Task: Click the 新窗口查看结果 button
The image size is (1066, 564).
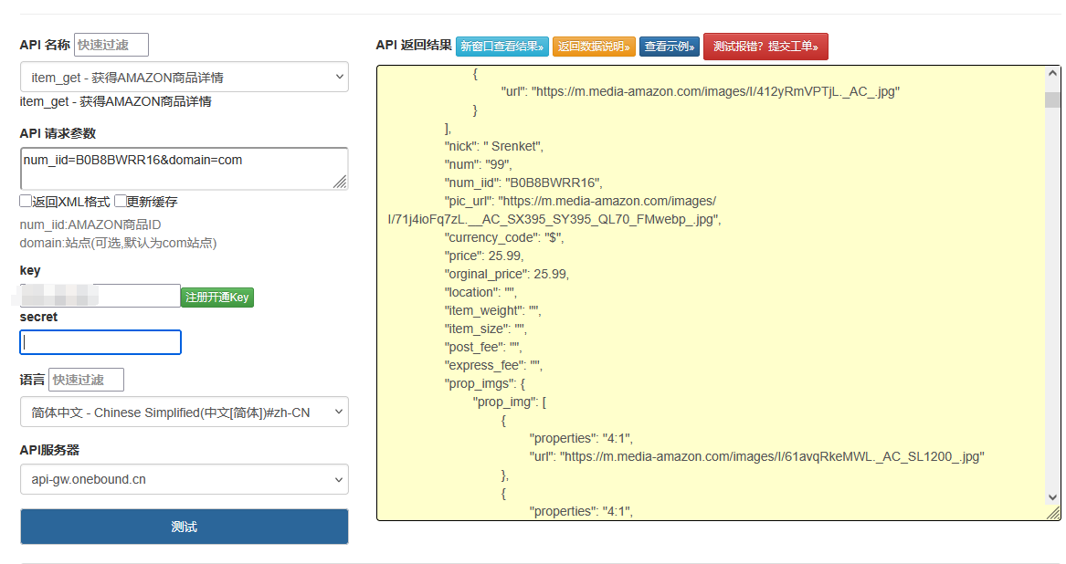Action: [501, 47]
